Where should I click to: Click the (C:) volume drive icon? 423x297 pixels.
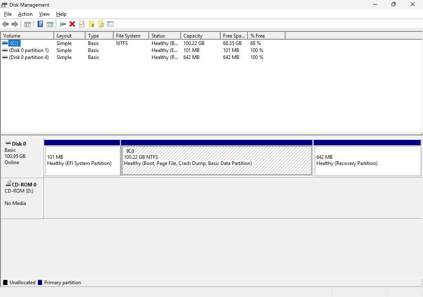(5, 43)
